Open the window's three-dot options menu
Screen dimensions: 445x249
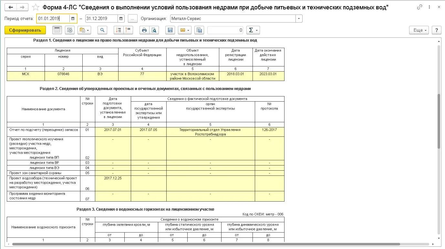click(x=429, y=7)
